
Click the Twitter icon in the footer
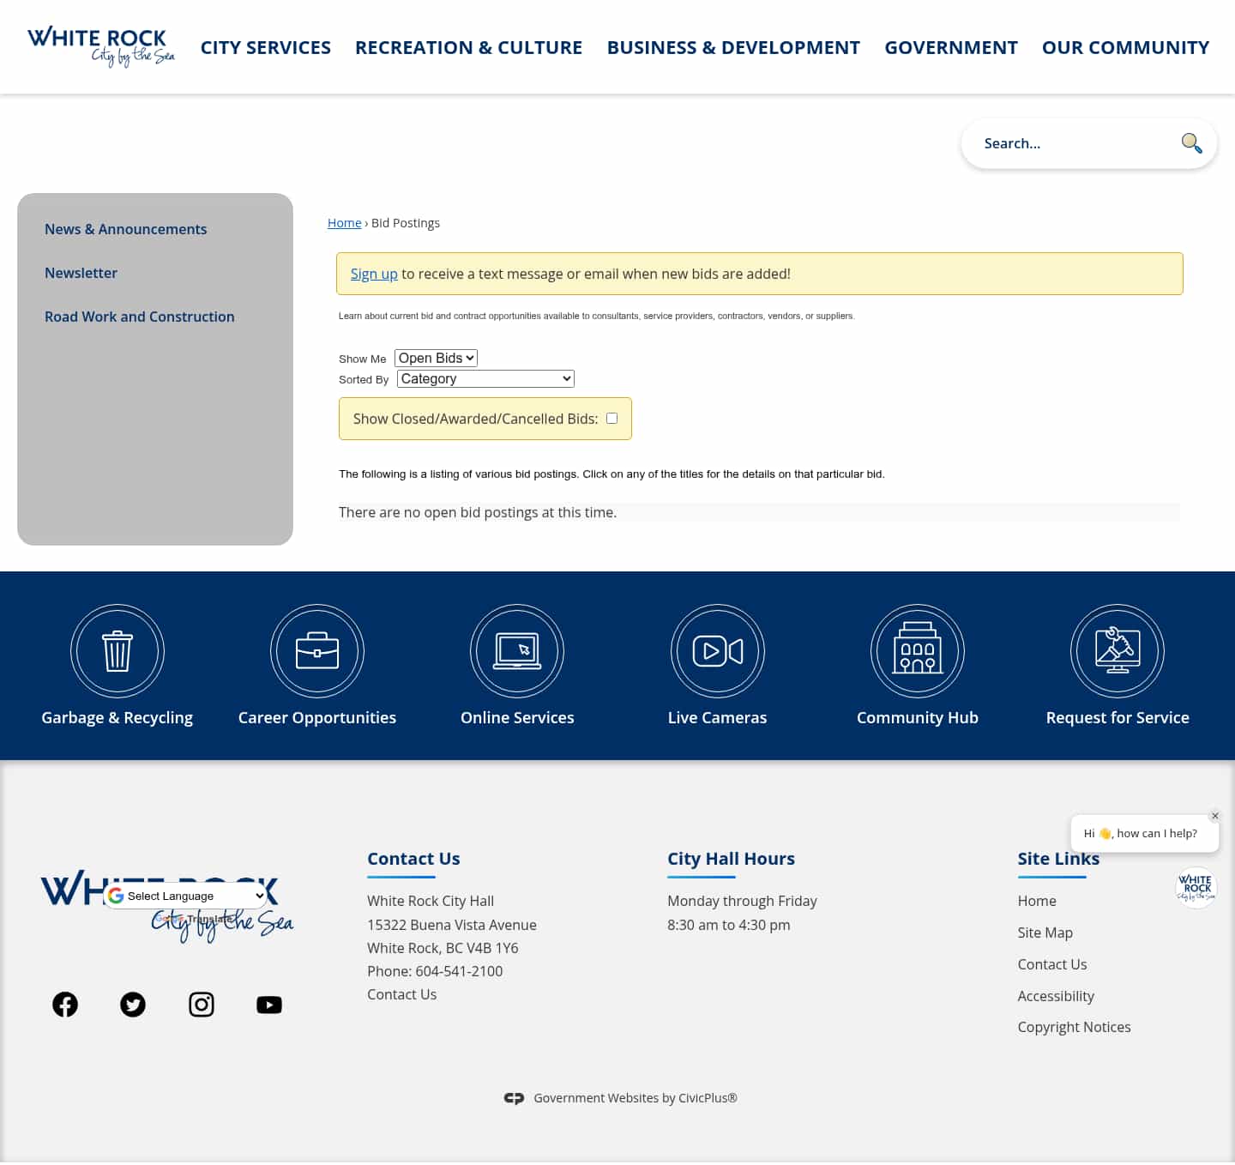[133, 1004]
